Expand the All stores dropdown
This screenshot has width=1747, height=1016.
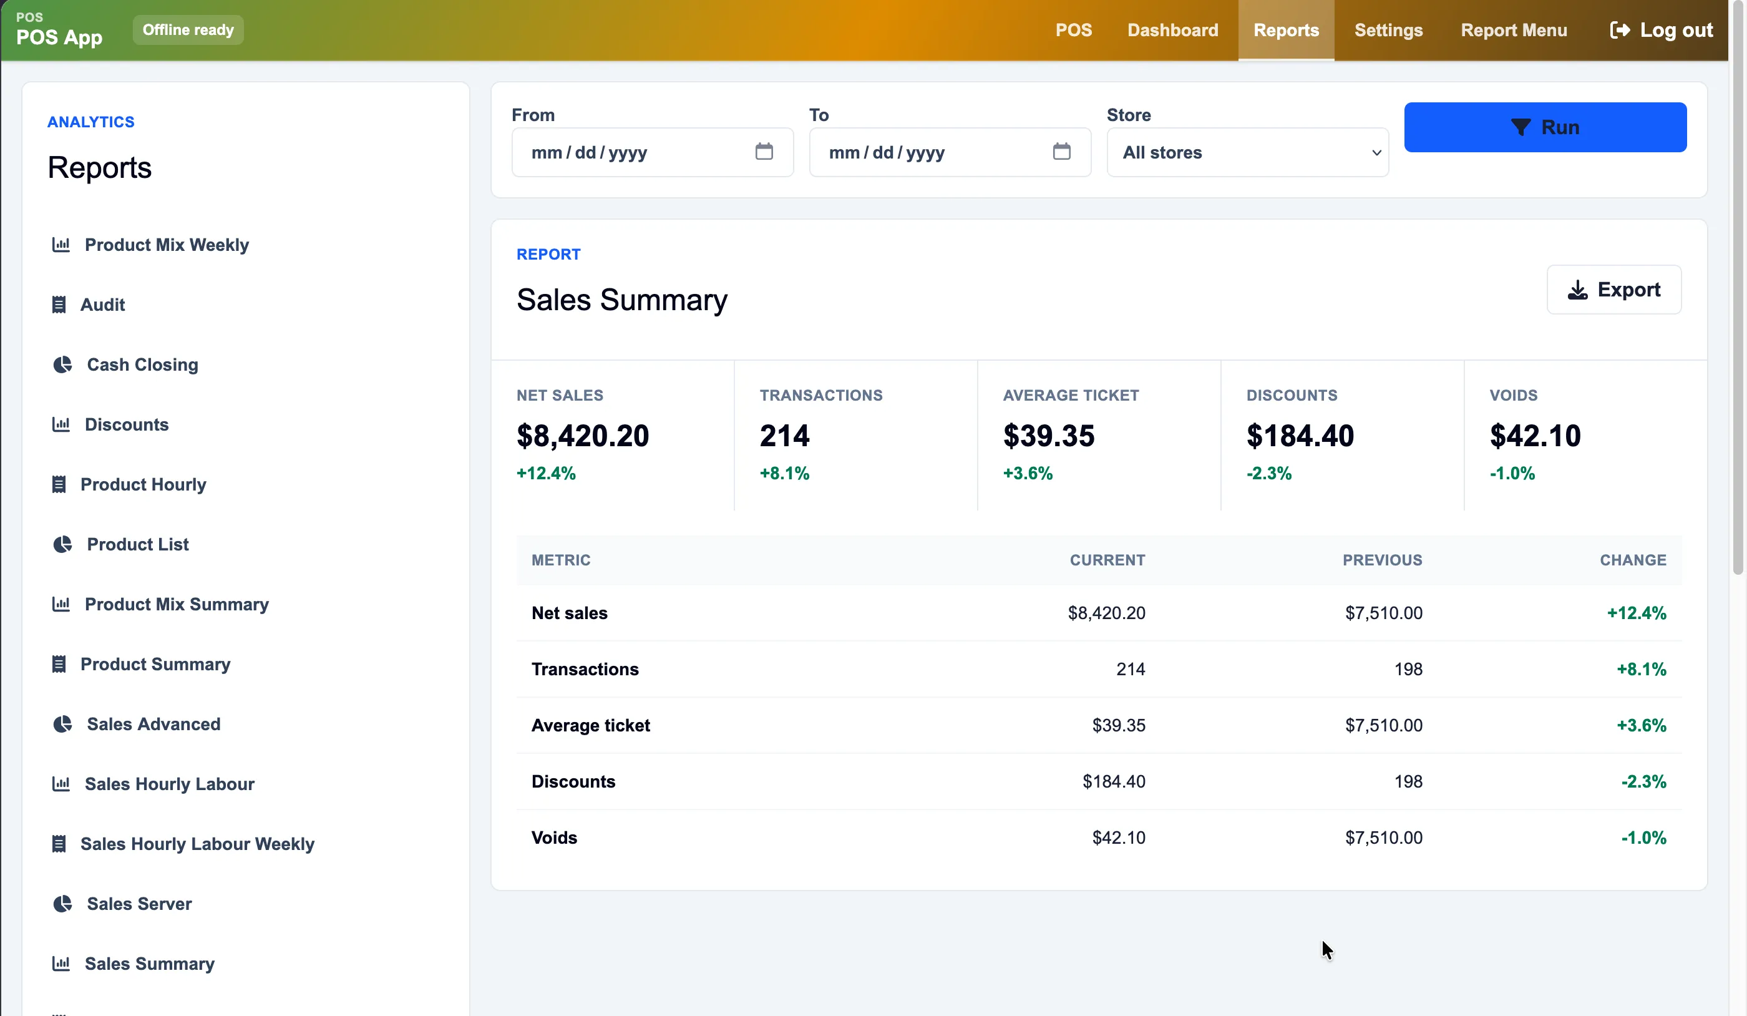click(1247, 152)
